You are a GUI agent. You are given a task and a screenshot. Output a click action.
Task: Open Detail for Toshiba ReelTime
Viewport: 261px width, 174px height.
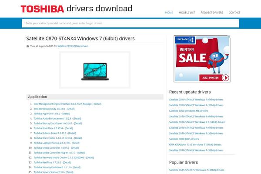67,162
